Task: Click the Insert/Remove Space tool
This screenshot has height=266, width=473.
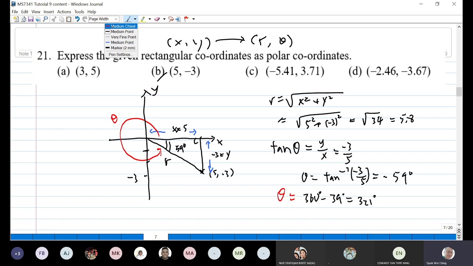Action: pos(178,19)
